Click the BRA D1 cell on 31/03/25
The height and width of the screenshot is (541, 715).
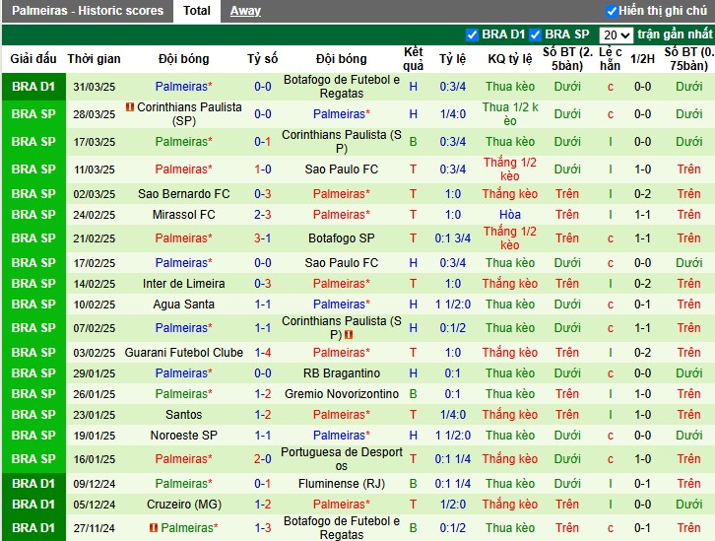[x=33, y=87]
